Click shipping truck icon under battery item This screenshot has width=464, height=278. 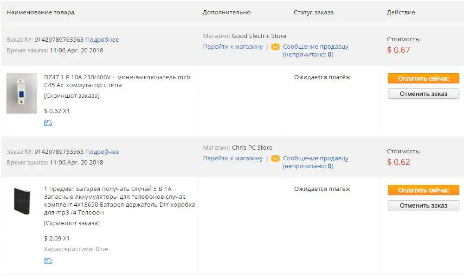click(x=48, y=261)
